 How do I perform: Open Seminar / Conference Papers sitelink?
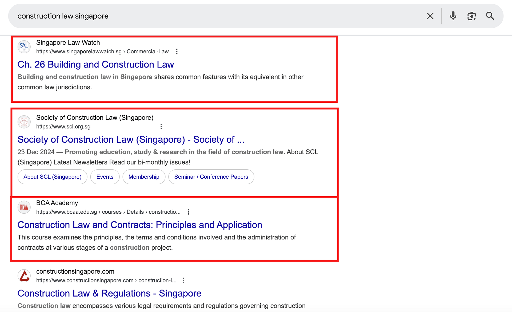[211, 177]
